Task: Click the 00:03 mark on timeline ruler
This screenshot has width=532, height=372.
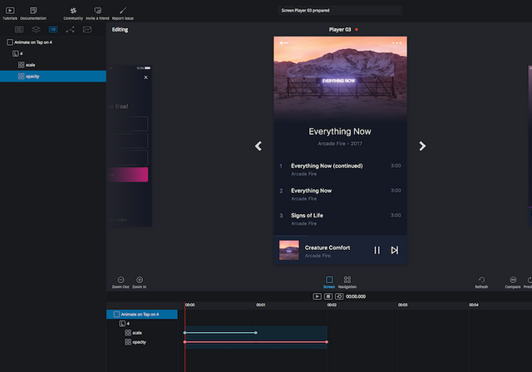Action: pyautogui.click(x=402, y=305)
